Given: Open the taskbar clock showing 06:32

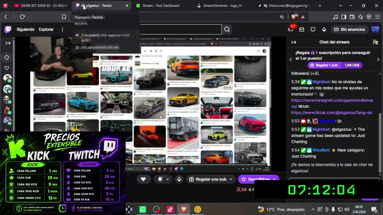Looking at the screenshot, I should (x=359, y=209).
